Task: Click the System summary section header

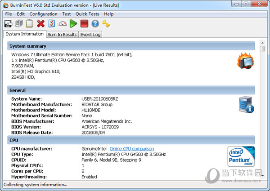Action: coord(131,46)
